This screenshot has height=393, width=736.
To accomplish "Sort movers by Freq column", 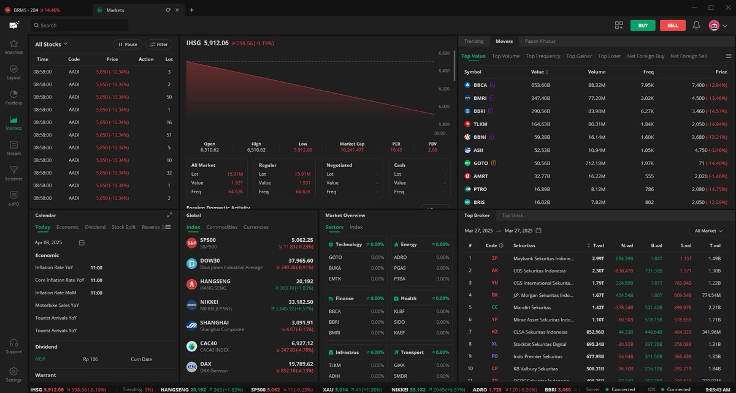I will [x=648, y=72].
